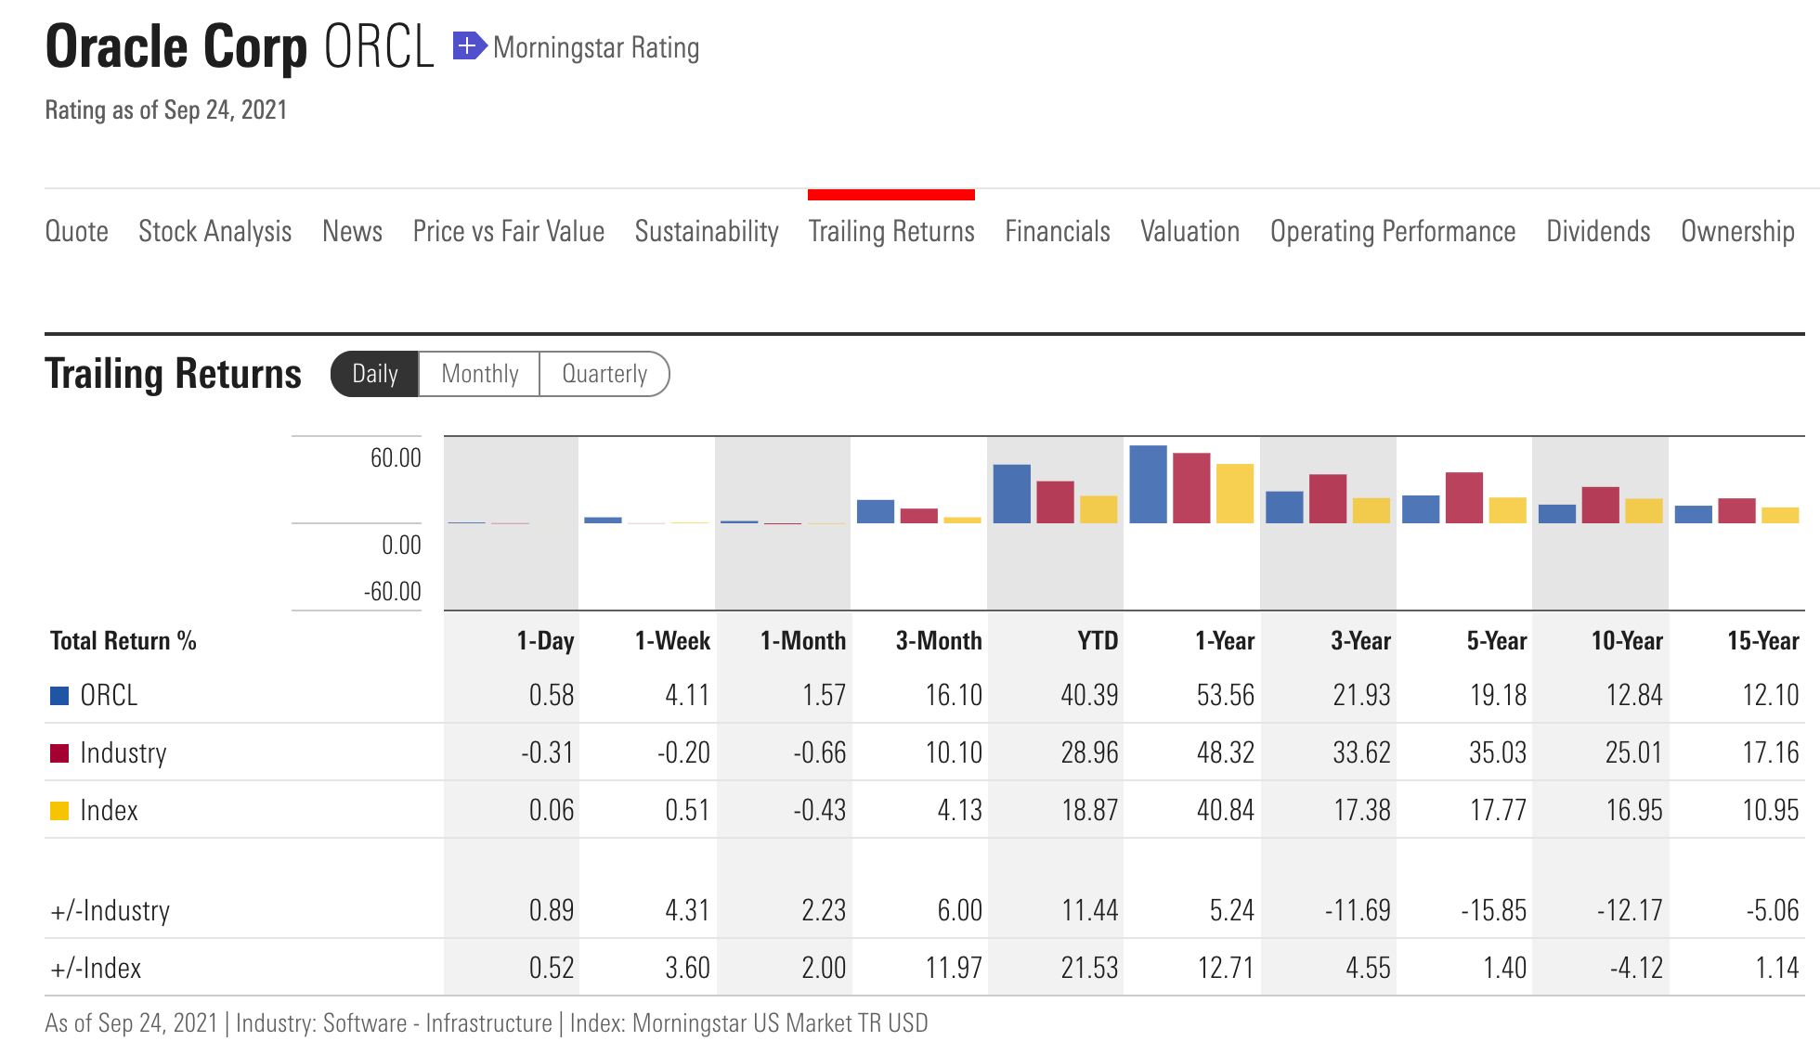The height and width of the screenshot is (1054, 1820).
Task: Switch to the Valuation tab
Action: [1190, 231]
